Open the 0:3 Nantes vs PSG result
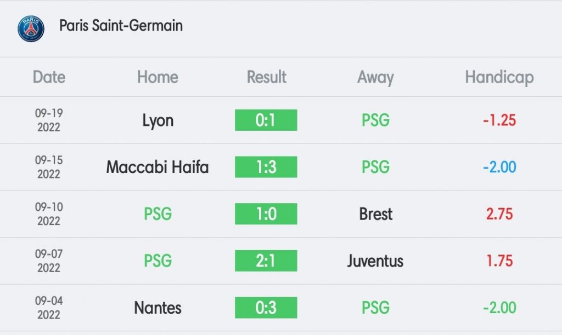 [x=266, y=308]
